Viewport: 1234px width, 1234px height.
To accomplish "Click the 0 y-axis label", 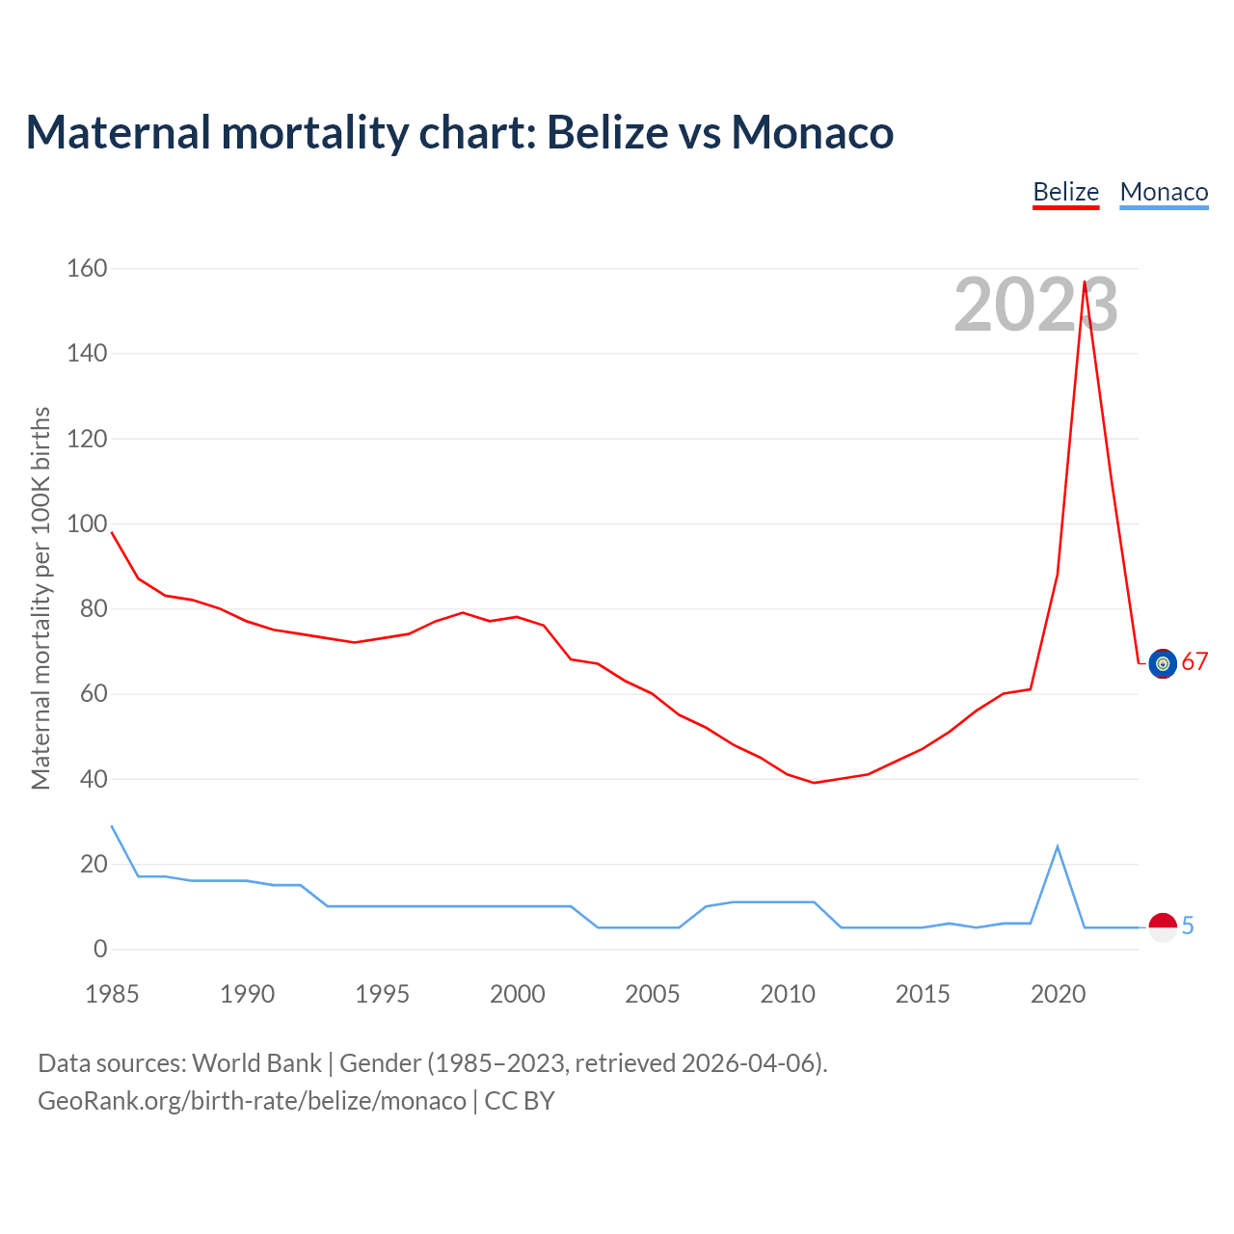I will click(100, 950).
